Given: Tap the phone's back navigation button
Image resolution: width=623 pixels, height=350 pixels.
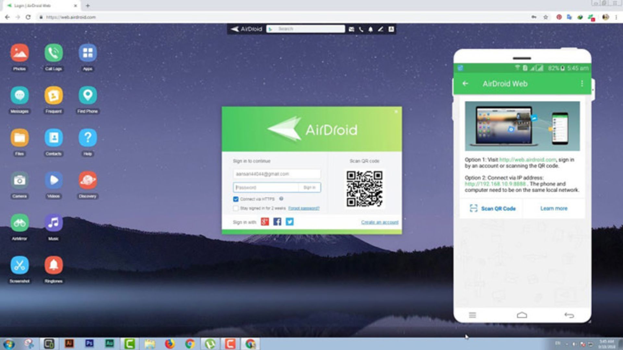Looking at the screenshot, I should click(569, 315).
